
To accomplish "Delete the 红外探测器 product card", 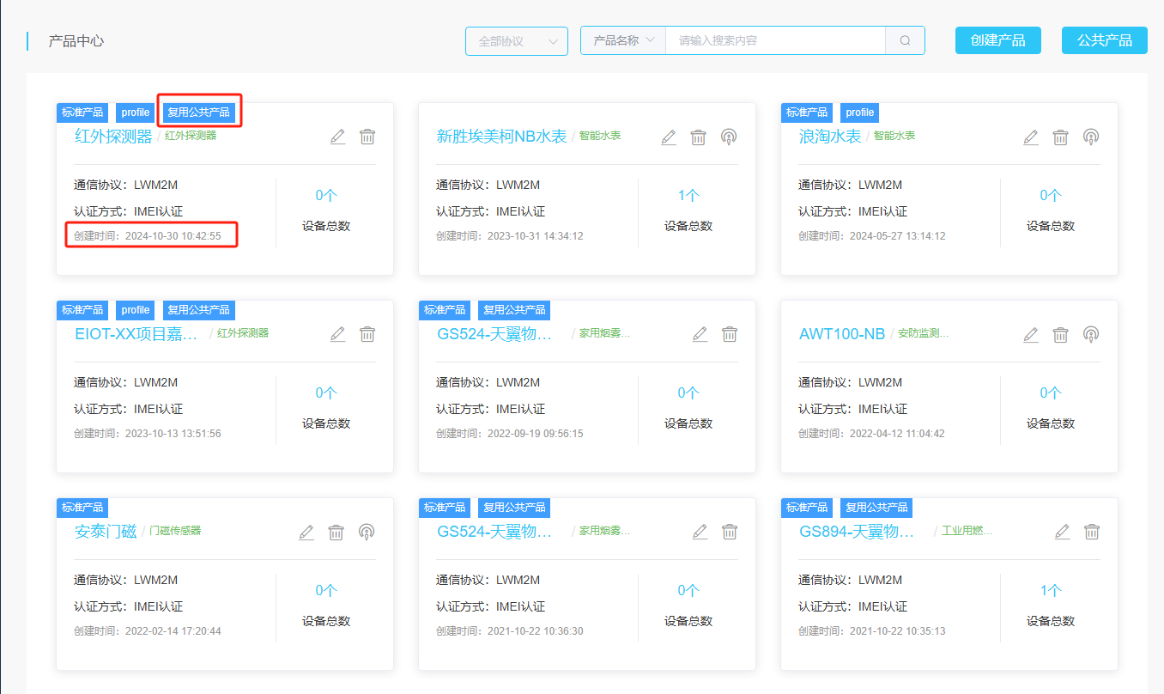I will pyautogui.click(x=367, y=137).
